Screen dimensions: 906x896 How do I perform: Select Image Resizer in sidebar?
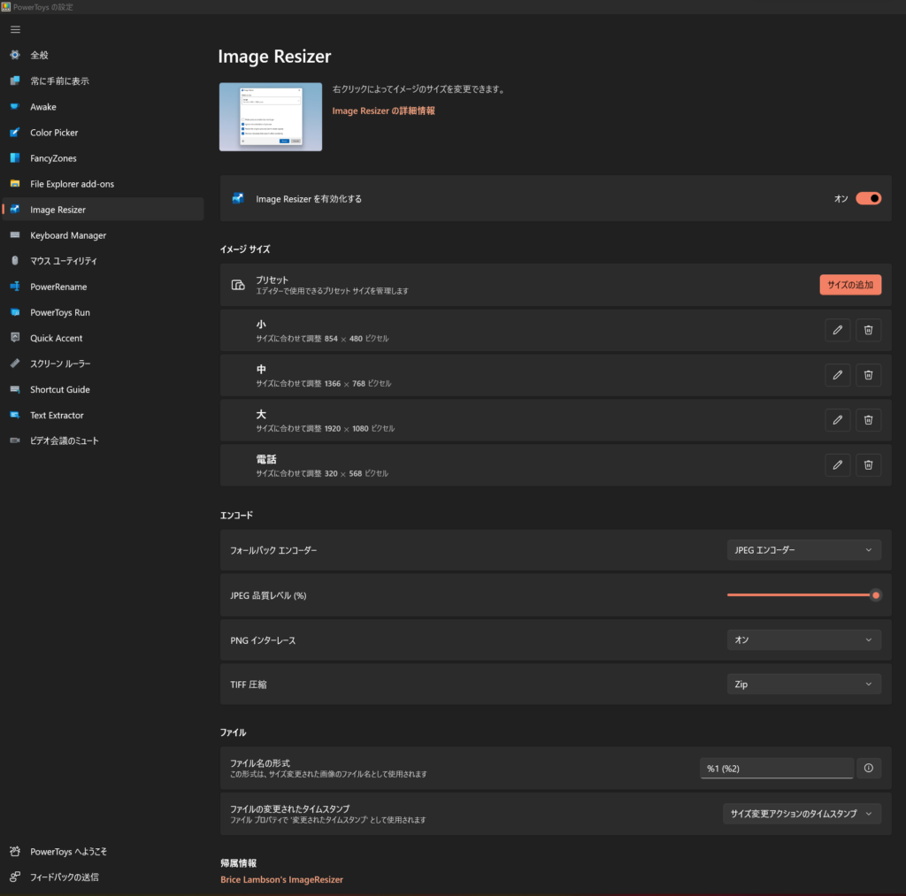coord(103,209)
